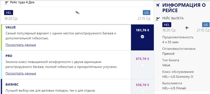Screen dimensions: 210x94
Task: Open Посмотреть данные under PRO
Action: coord(21,73)
